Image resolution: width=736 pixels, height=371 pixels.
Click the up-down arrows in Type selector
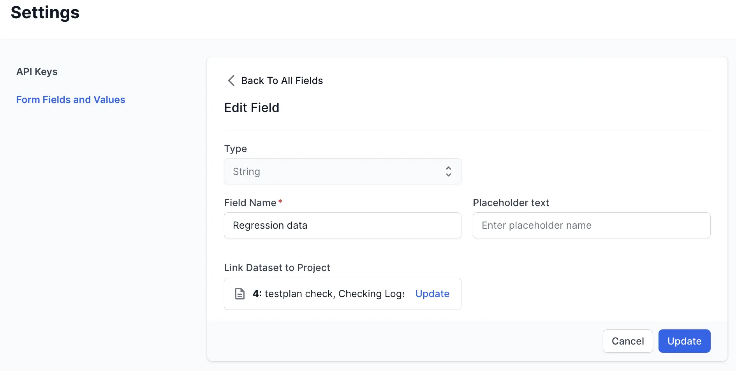(448, 171)
